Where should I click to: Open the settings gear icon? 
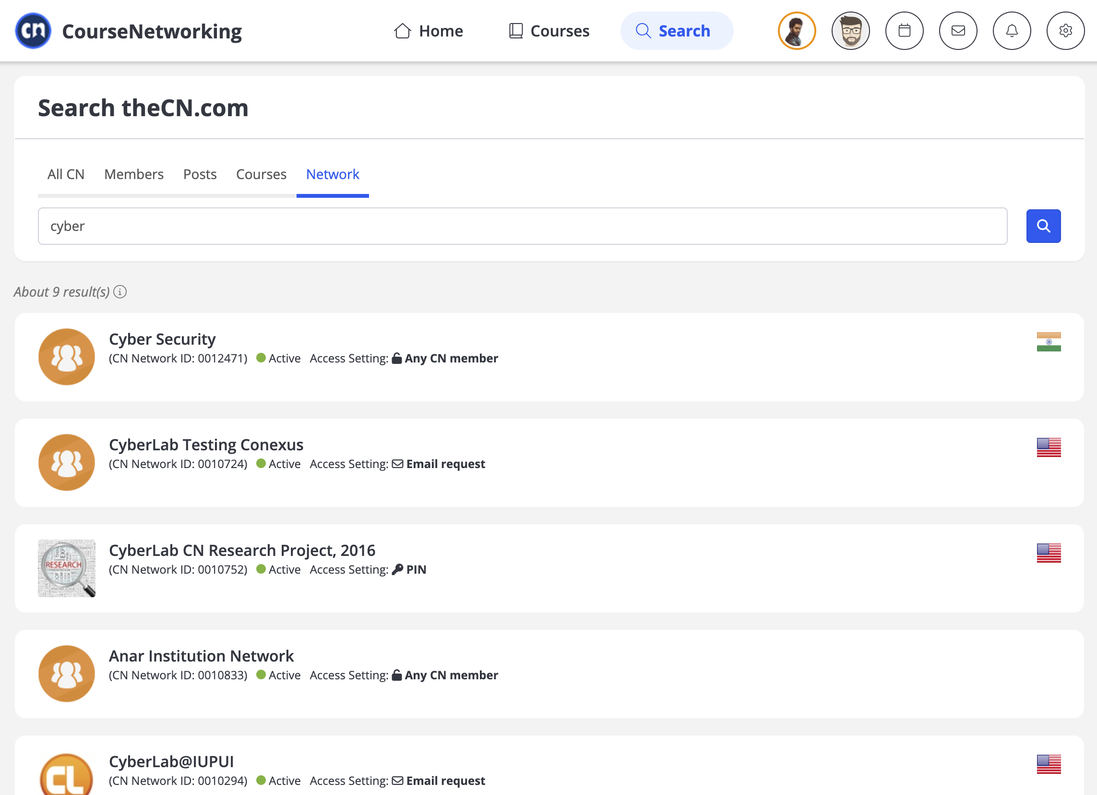pos(1065,31)
